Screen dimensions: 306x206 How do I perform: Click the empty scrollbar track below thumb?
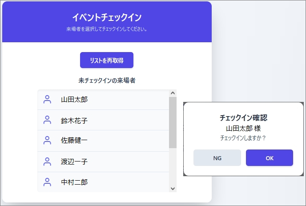[x=173, y=166]
